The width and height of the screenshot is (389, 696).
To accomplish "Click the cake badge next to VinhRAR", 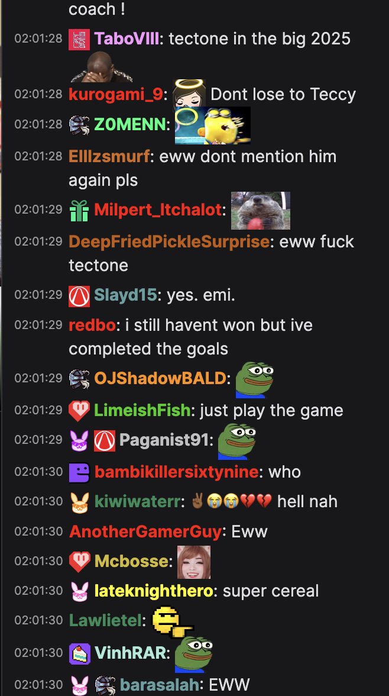I will click(79, 653).
